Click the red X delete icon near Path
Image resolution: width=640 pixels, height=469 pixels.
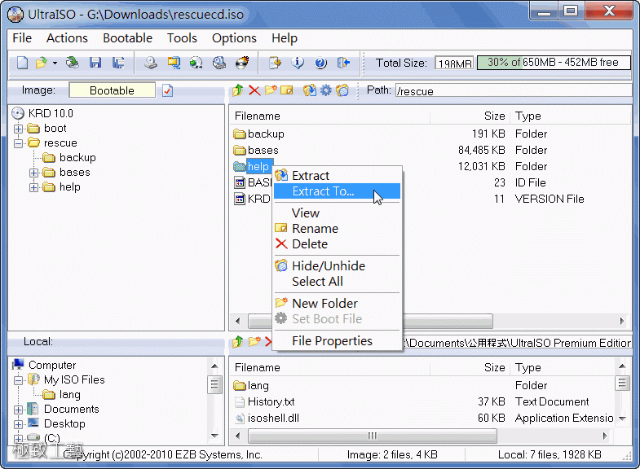click(x=254, y=90)
